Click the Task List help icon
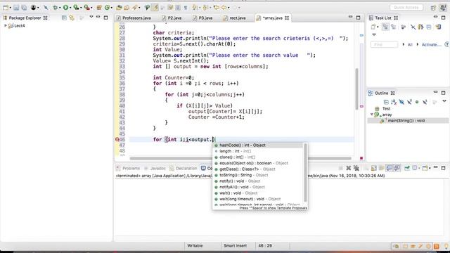450x253 pixels. pyautogui.click(x=446, y=44)
